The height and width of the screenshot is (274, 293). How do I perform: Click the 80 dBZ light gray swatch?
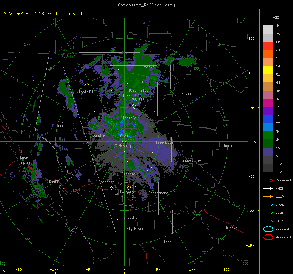(x=268, y=29)
